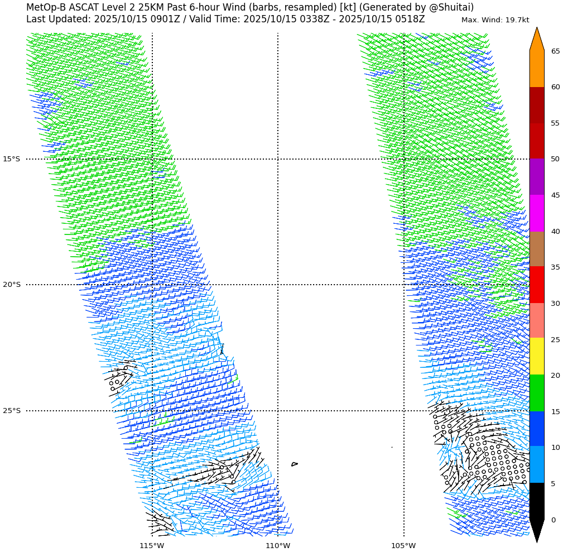Click the Max. Wind 19.7kt readout

[x=495, y=20]
